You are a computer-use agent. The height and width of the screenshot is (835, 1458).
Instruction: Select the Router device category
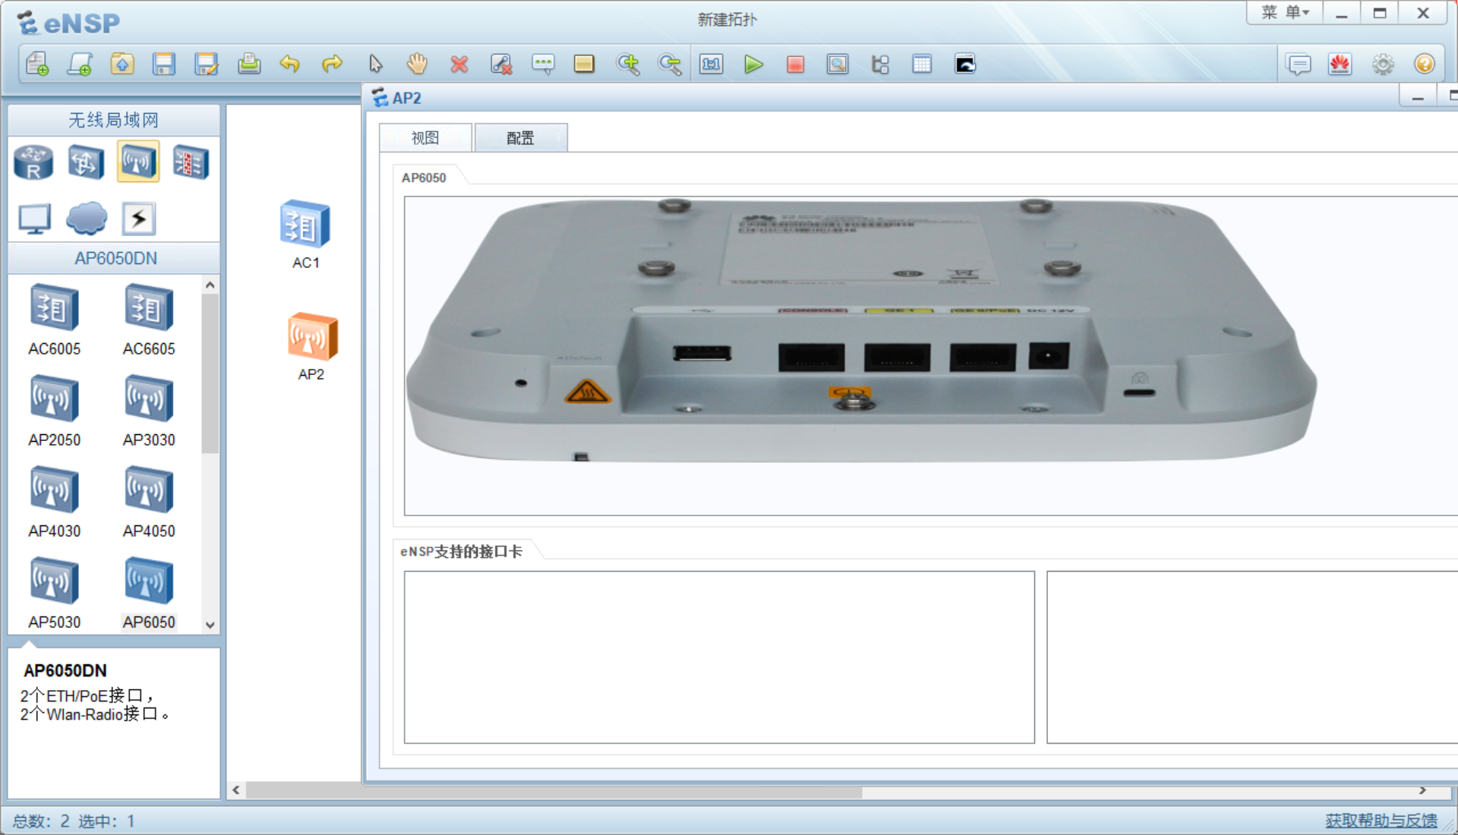tap(33, 162)
